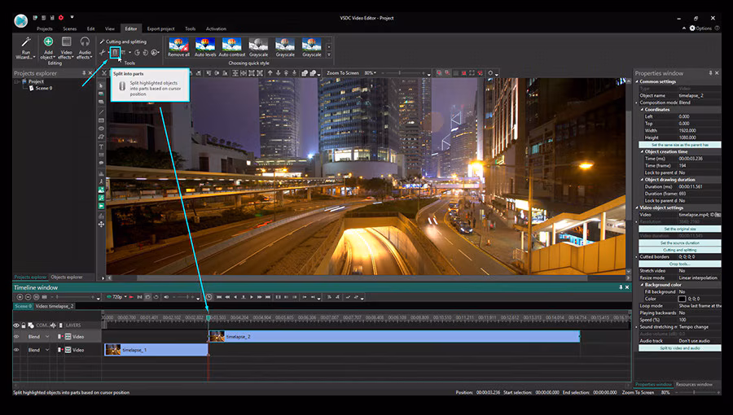Hide the timelapse_2 layer with eye icon

[x=16, y=336]
